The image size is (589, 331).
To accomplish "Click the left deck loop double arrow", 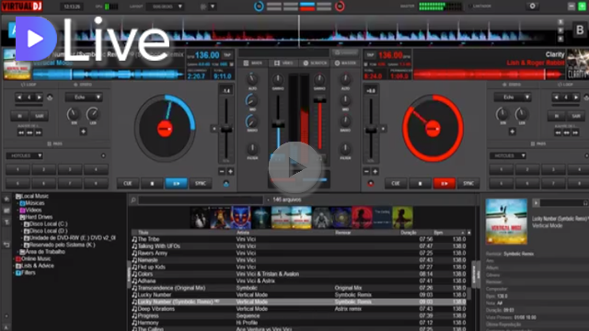I will tap(39, 97).
